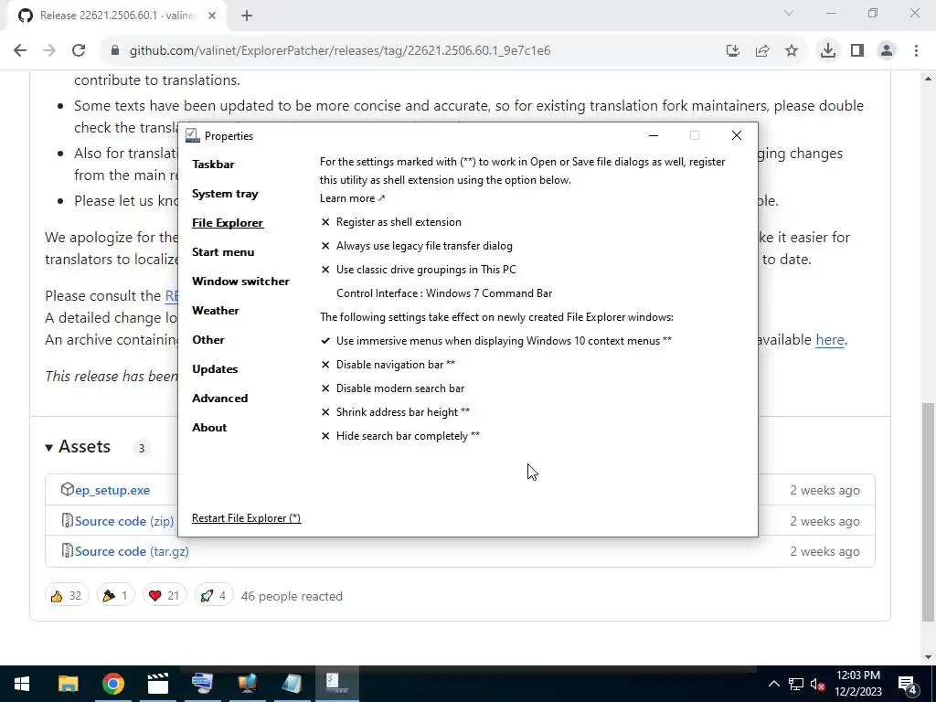Follow the Learn more link
The height and width of the screenshot is (702, 936).
(x=352, y=198)
